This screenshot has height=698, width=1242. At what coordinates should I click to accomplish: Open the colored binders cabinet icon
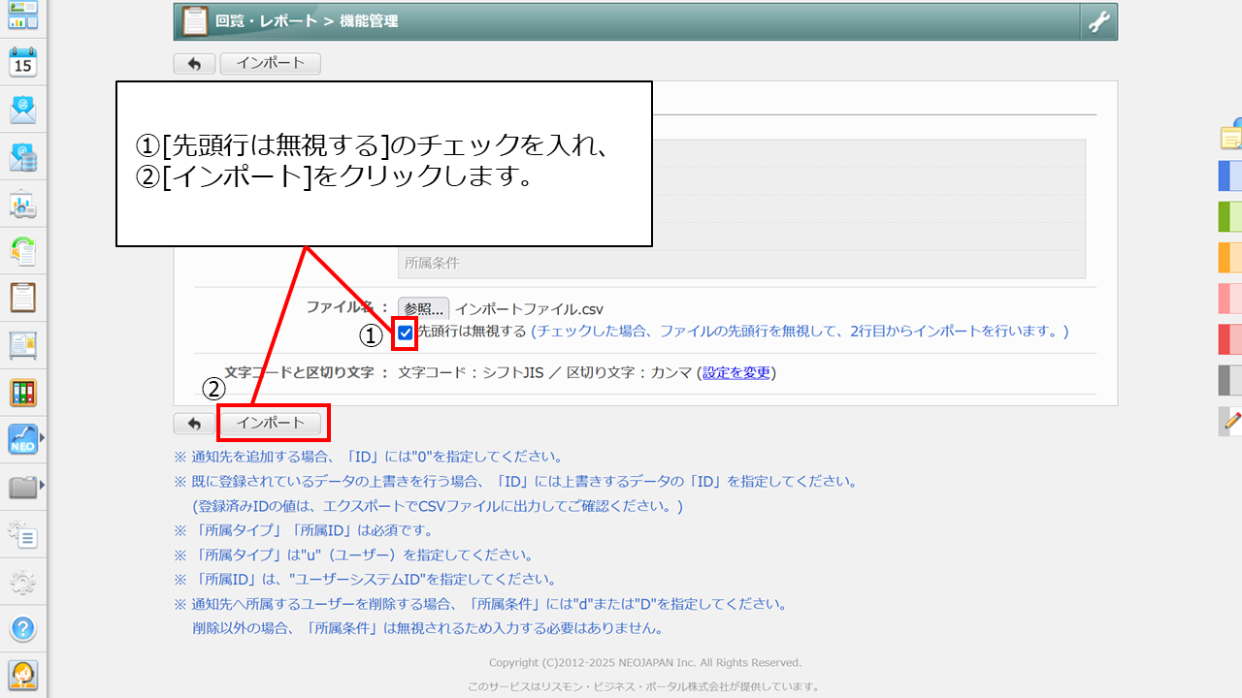[23, 392]
